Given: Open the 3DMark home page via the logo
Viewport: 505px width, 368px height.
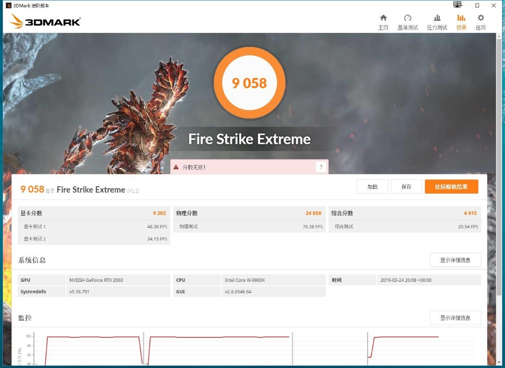Looking at the screenshot, I should point(45,22).
